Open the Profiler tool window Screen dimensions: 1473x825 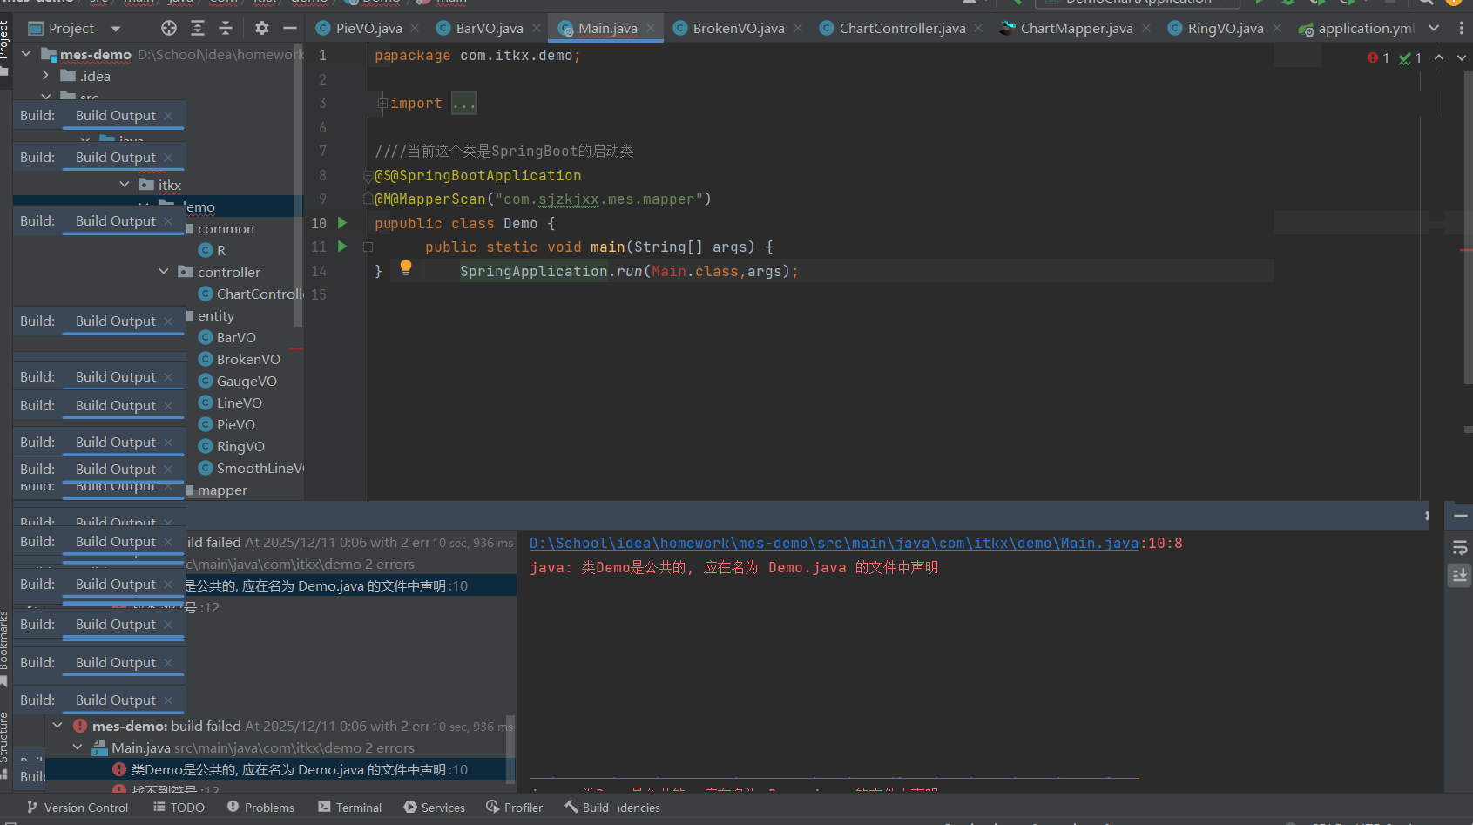[x=514, y=808]
